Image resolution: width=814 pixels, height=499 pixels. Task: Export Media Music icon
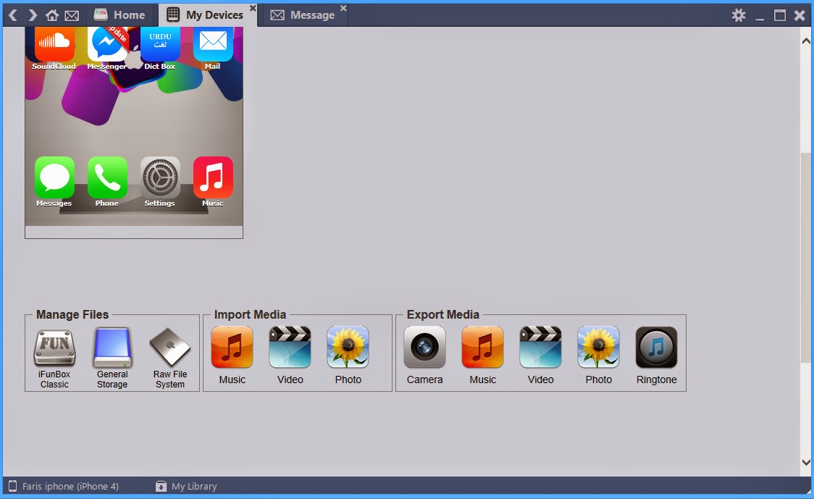tap(482, 347)
